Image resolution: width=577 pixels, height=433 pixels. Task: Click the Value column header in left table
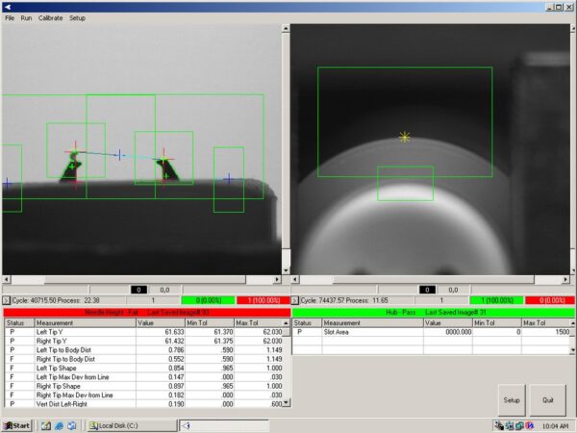[x=161, y=323]
